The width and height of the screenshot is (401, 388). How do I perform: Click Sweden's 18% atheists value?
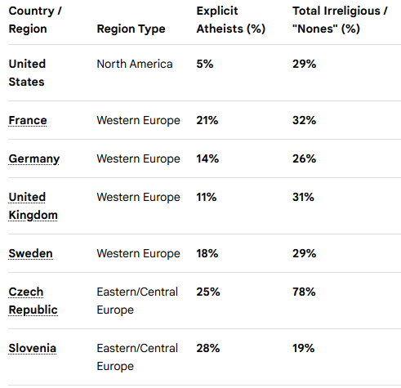pos(207,253)
